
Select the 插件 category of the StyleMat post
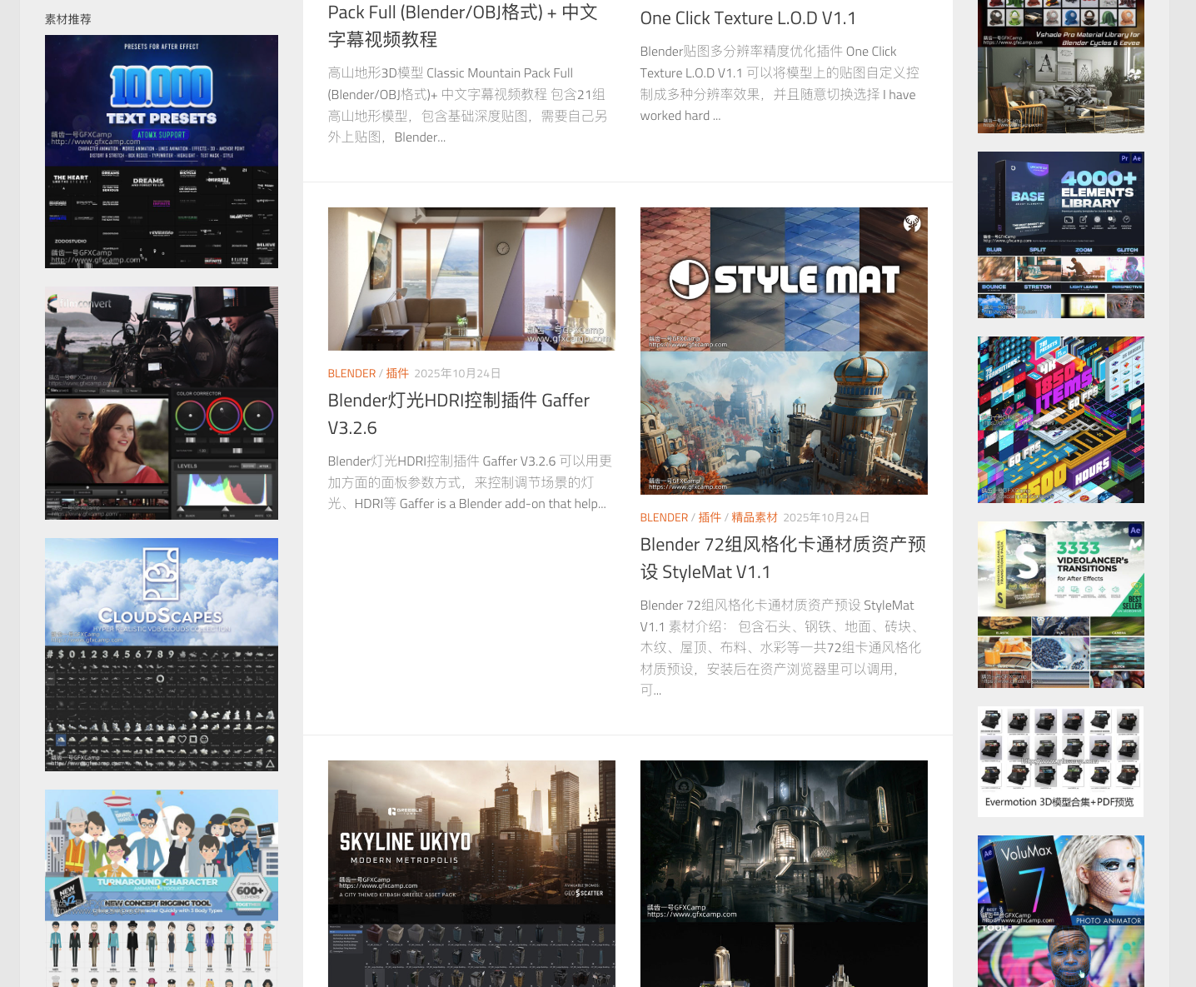pyautogui.click(x=710, y=518)
